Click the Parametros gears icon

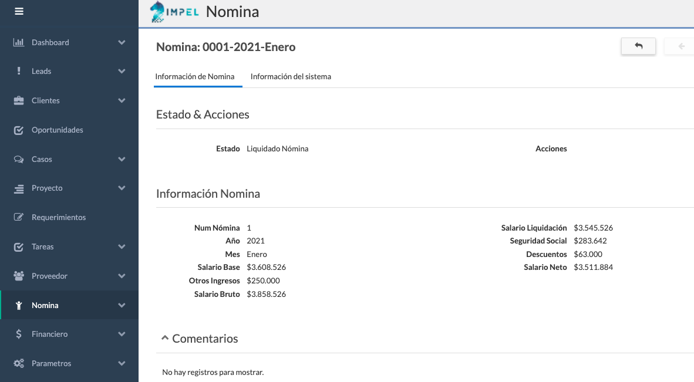(19, 363)
